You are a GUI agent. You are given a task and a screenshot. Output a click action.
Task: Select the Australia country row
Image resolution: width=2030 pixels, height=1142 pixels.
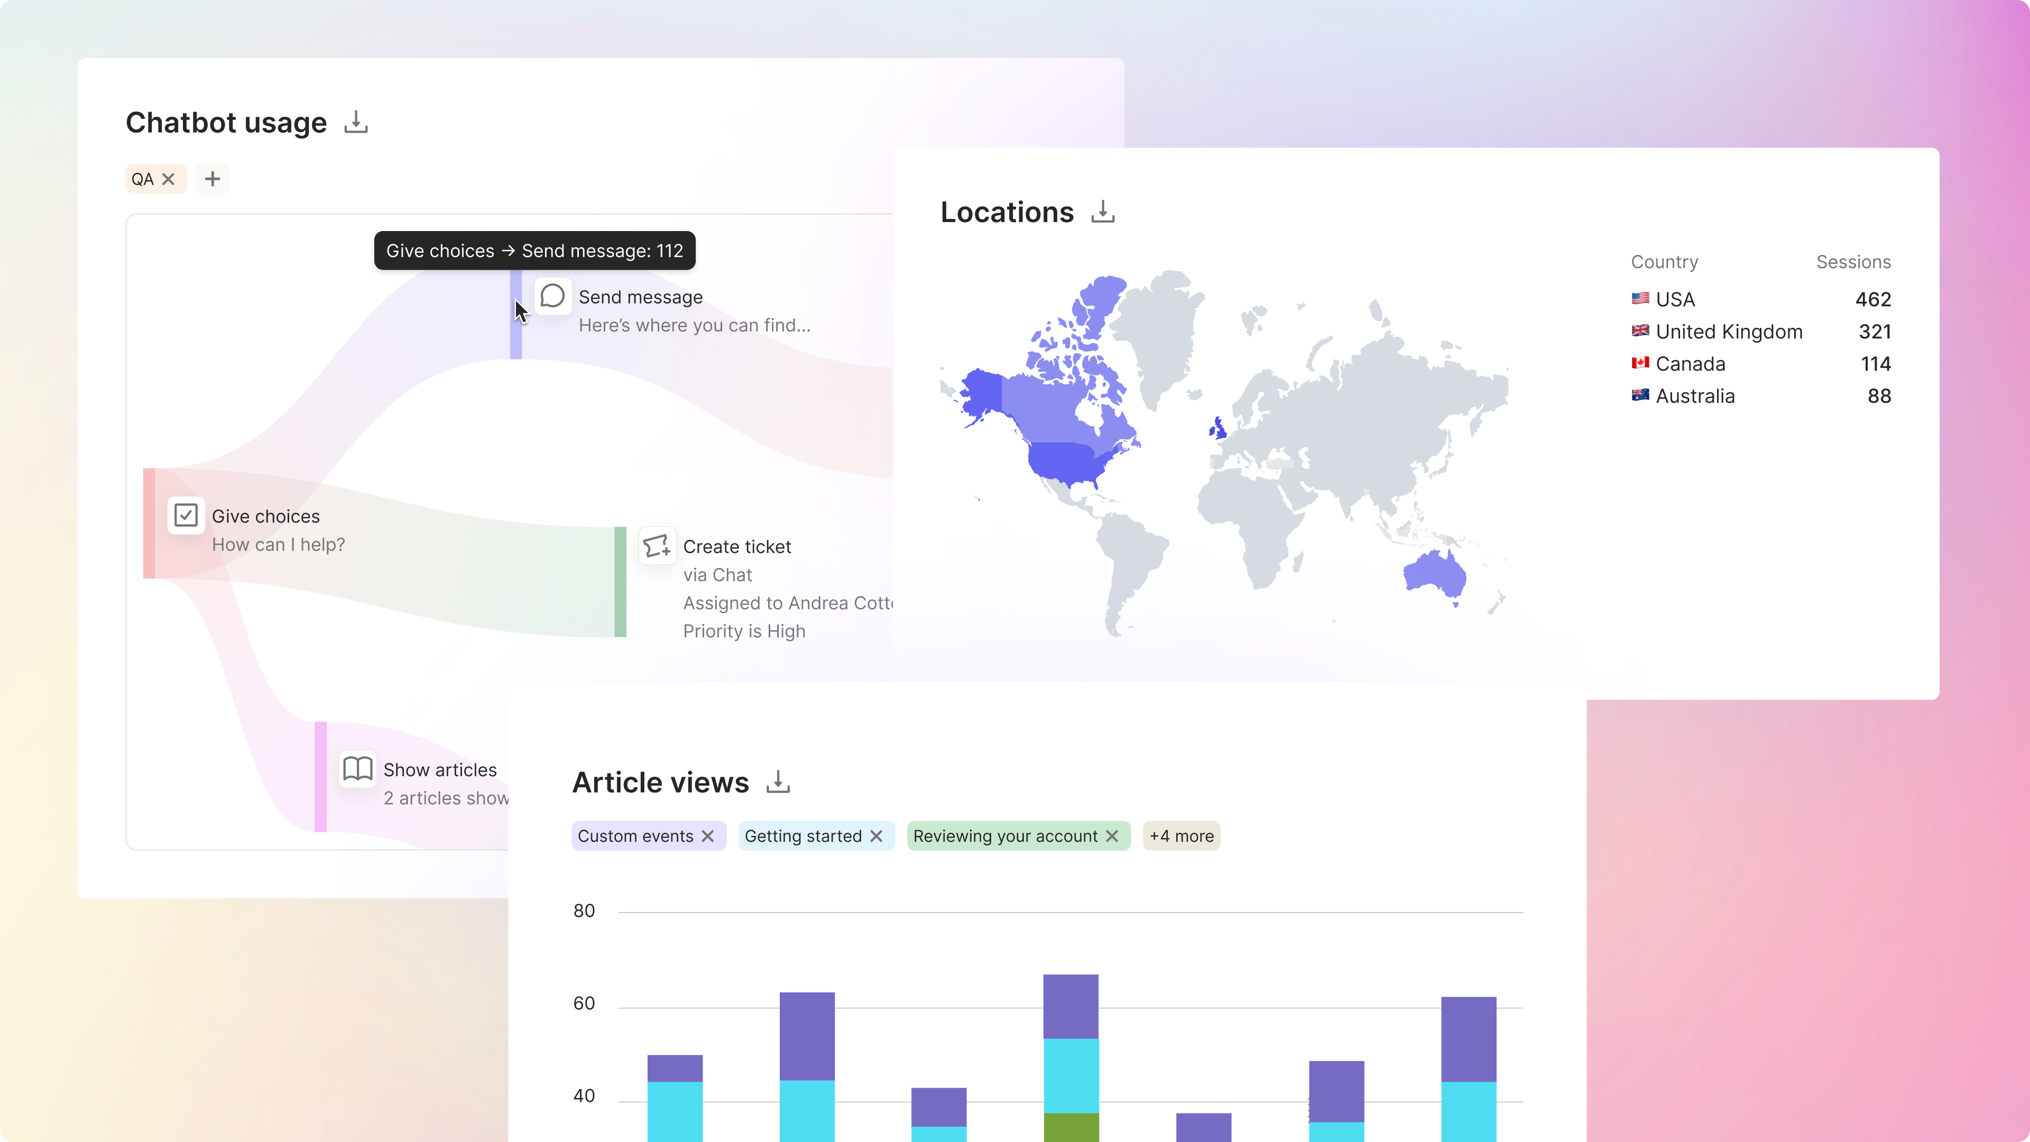[x=1761, y=397]
